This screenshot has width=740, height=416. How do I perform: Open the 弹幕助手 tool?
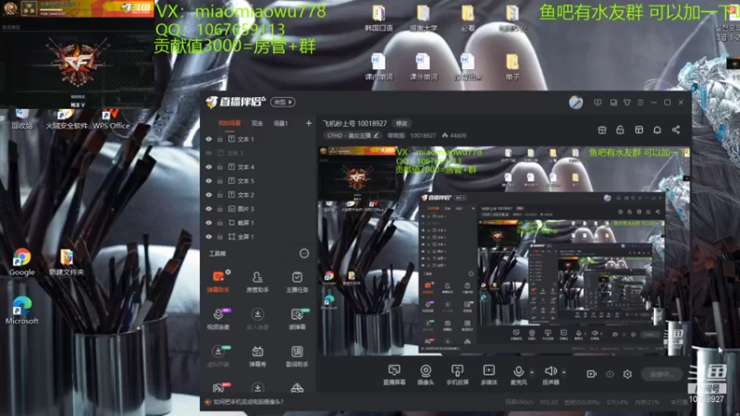[218, 281]
